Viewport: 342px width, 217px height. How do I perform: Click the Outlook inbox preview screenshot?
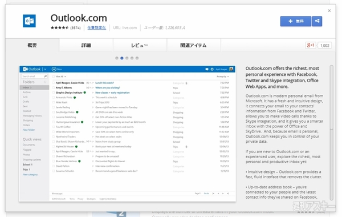coord(128,134)
